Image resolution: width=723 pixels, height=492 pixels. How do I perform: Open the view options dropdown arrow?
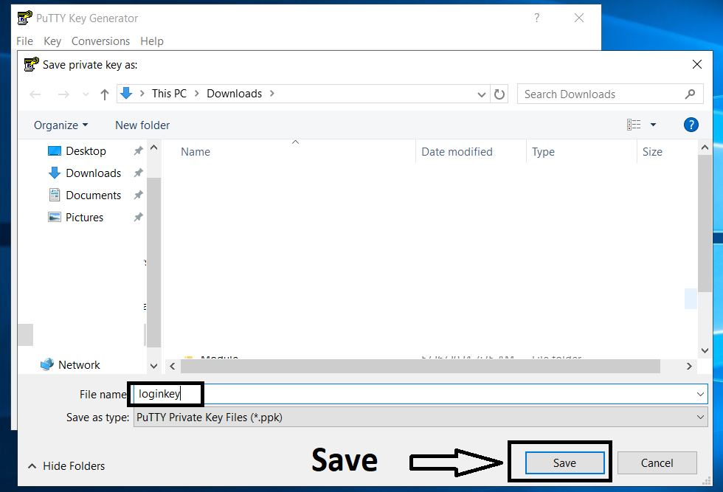653,125
